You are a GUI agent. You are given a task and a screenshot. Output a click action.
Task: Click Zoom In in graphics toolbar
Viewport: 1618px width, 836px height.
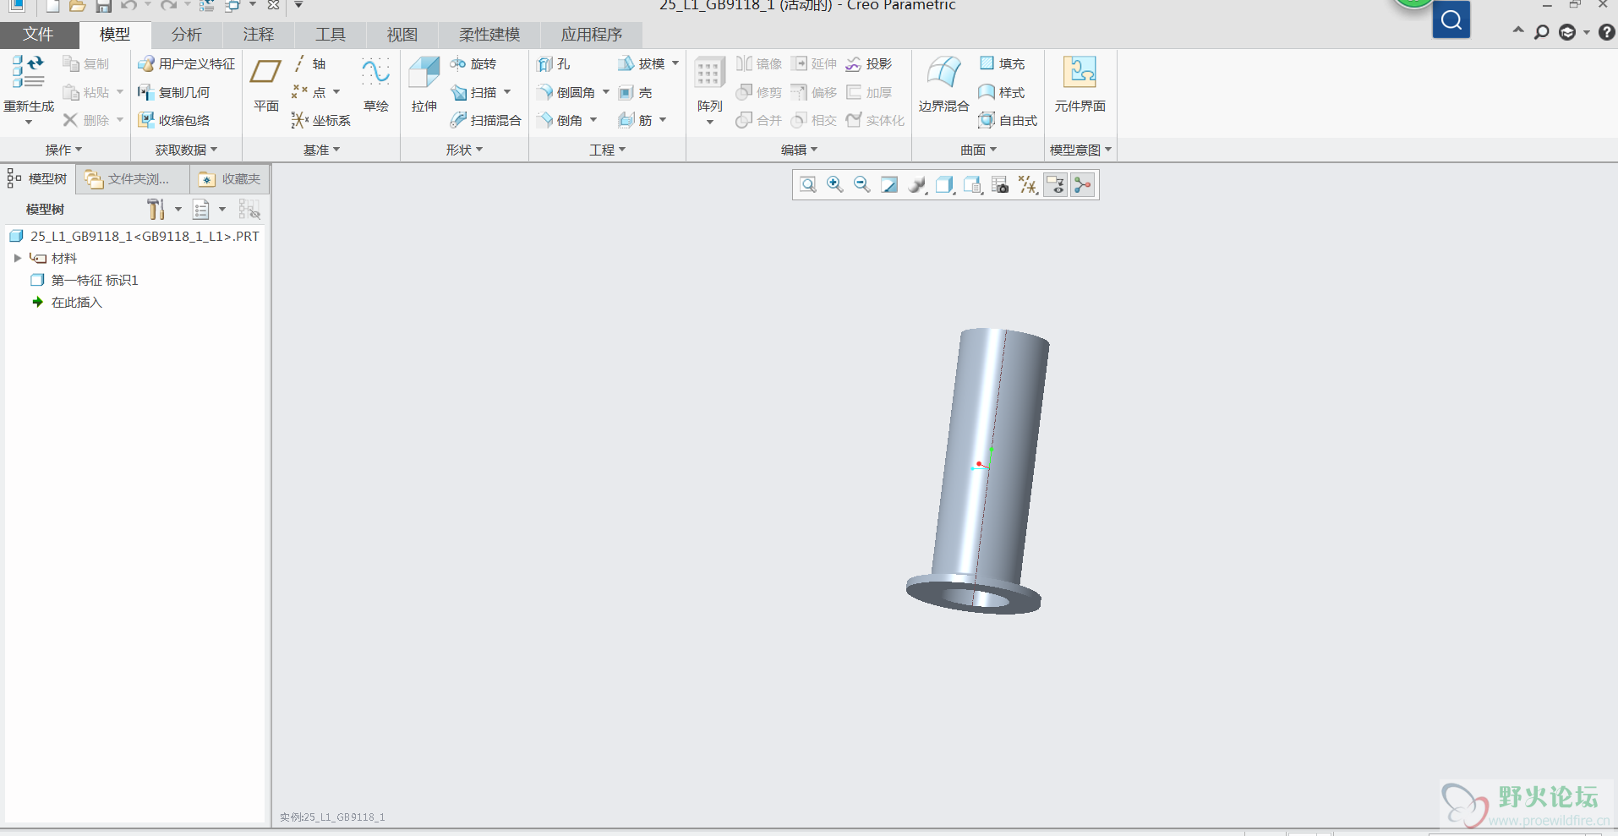pos(834,184)
